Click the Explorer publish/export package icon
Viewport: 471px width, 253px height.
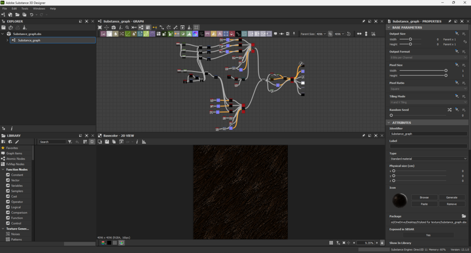pos(11,27)
